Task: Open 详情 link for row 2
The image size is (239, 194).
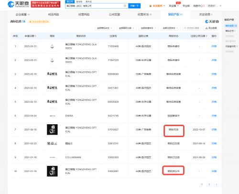Action: pos(214,60)
